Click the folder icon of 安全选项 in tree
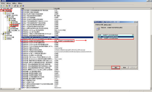This screenshot has height=92, width=152. pyautogui.click(x=11, y=25)
